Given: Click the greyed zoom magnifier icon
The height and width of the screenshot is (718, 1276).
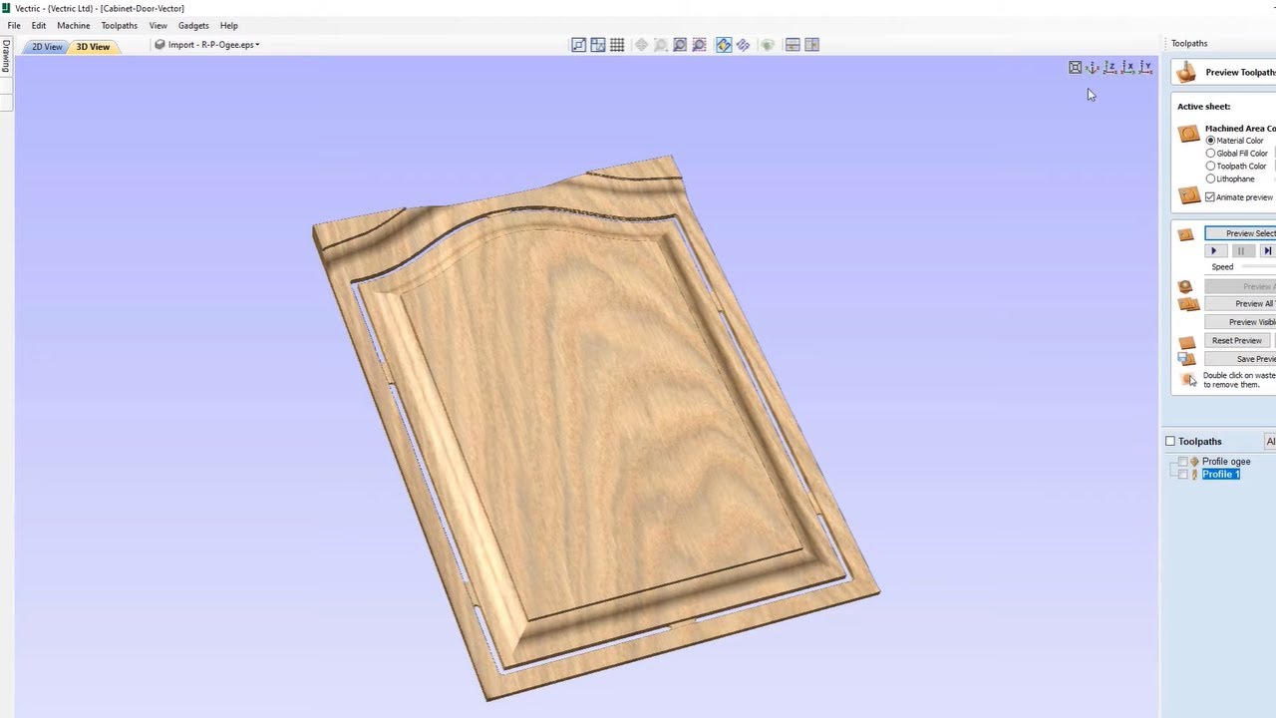Looking at the screenshot, I should pyautogui.click(x=660, y=45).
